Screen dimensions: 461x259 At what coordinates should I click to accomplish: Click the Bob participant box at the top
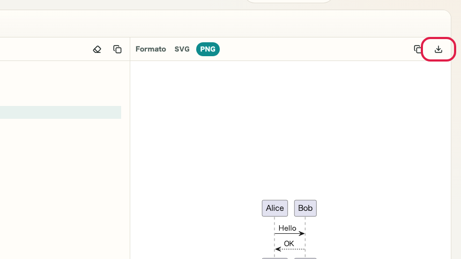306,208
